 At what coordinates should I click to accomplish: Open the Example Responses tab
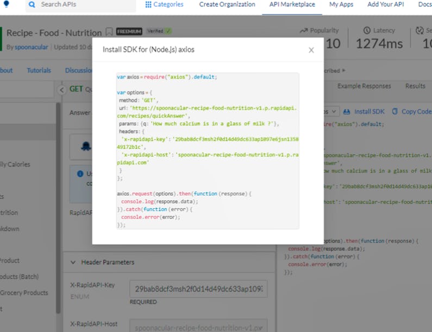pyautogui.click(x=364, y=86)
